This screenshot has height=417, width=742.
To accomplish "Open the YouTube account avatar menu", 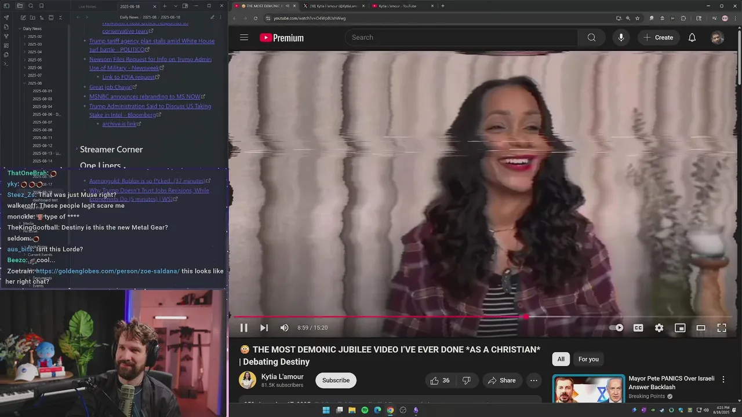I will point(718,38).
